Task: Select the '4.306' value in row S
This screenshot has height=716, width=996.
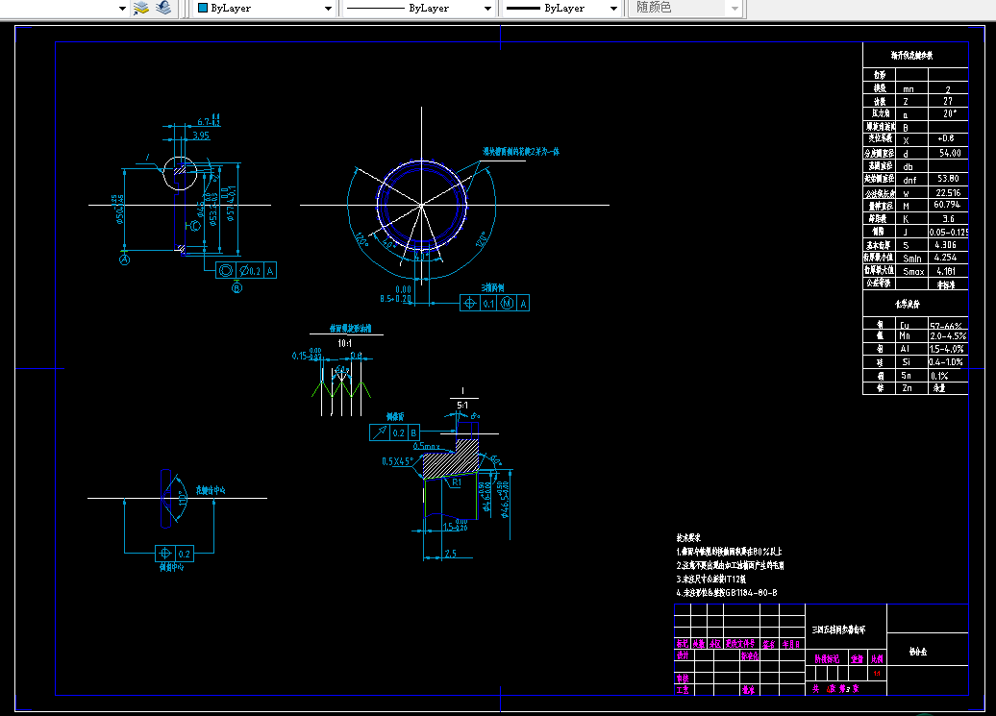Action: tap(945, 245)
